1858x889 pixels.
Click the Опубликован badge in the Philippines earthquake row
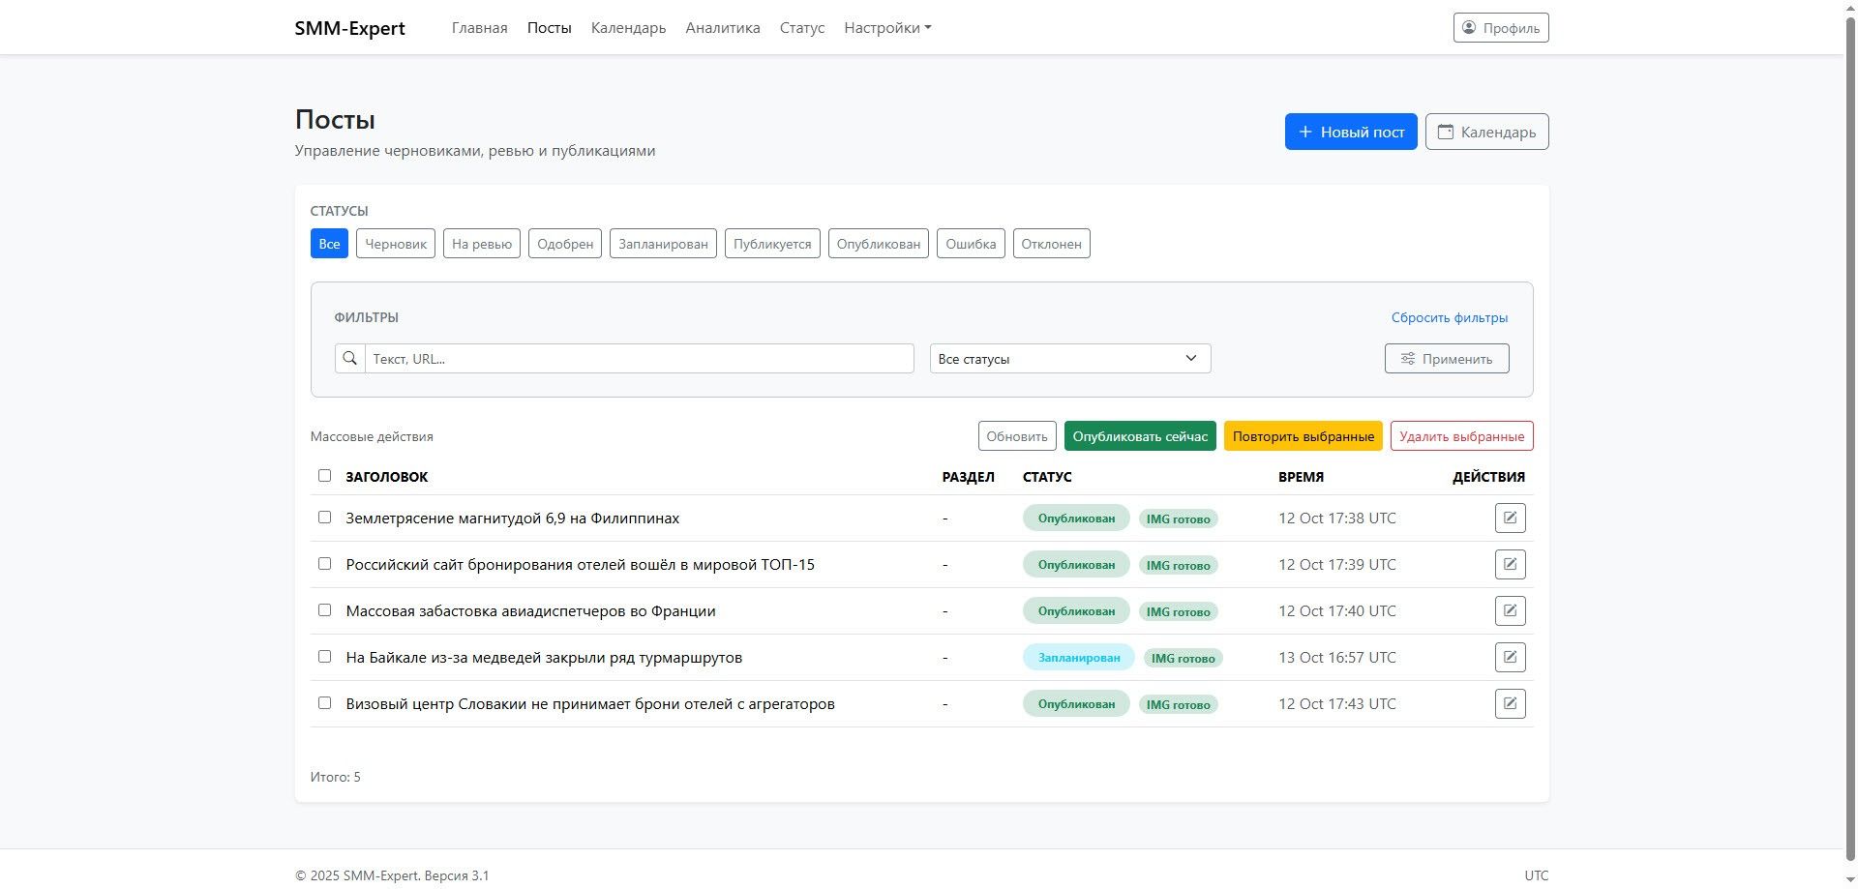tap(1076, 519)
